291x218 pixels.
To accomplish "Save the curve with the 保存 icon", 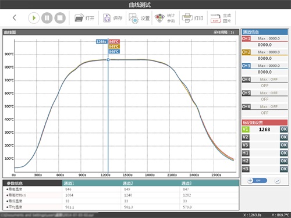I will point(112,18).
